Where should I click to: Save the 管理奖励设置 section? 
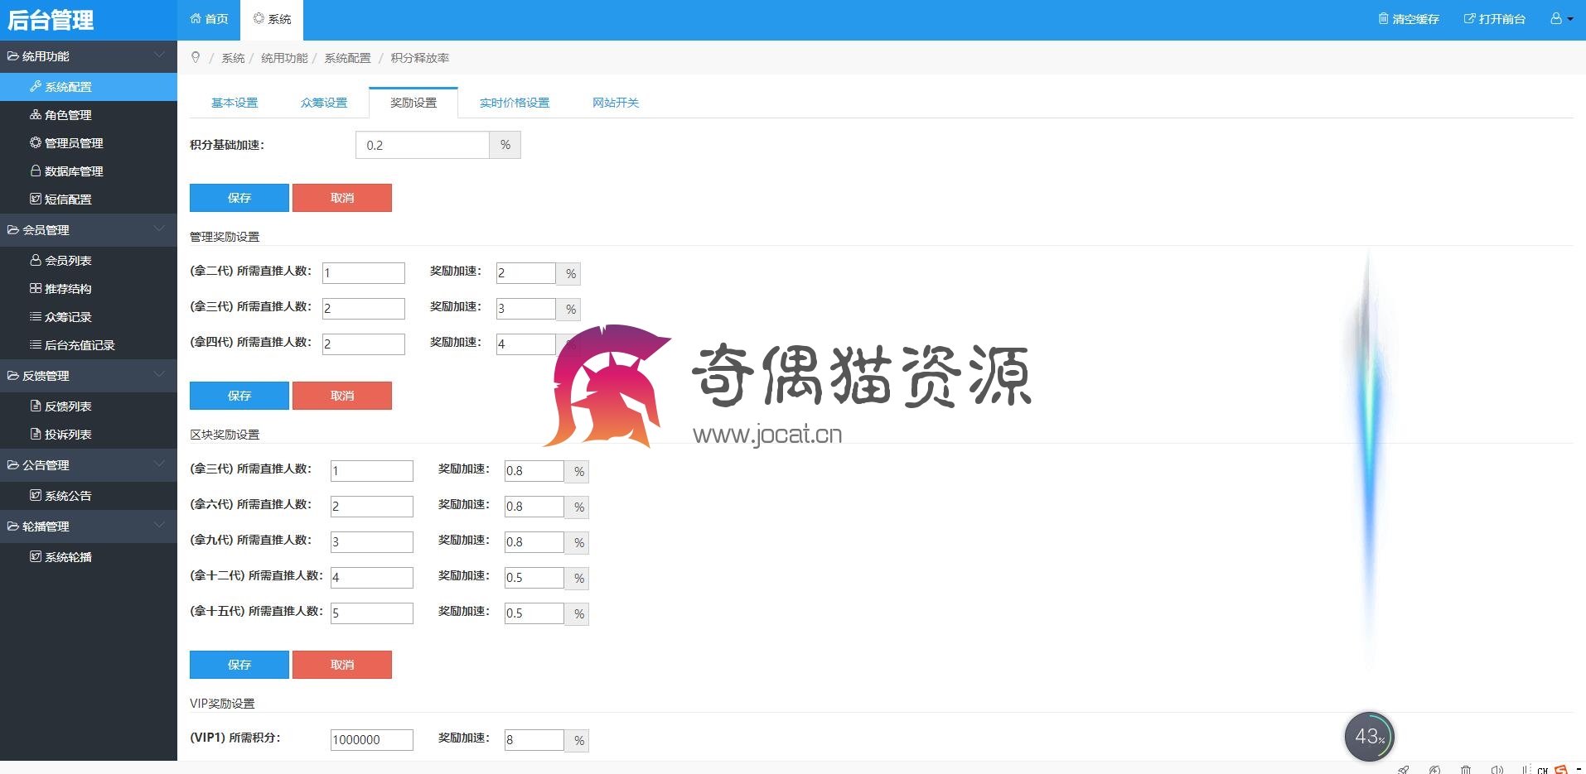coord(239,396)
